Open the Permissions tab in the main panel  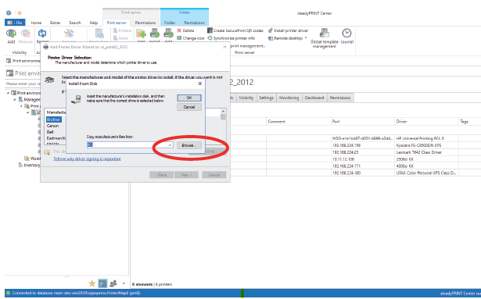tap(340, 98)
